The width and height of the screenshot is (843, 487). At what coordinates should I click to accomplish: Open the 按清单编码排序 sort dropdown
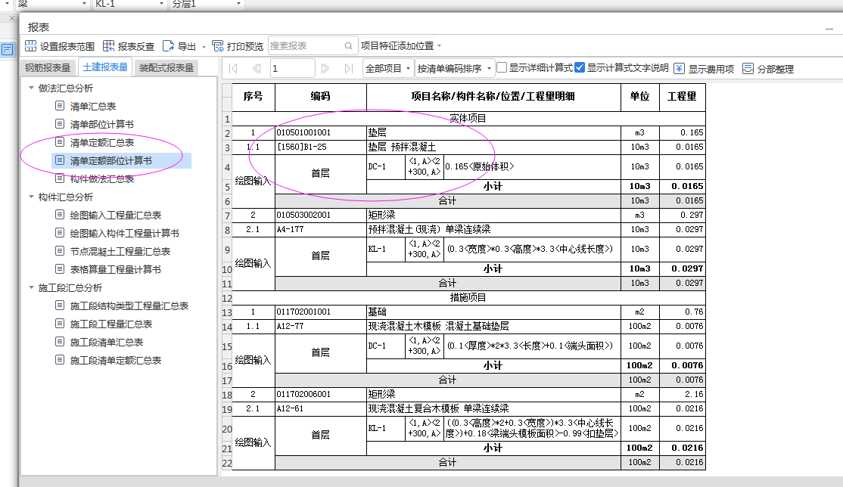coord(454,68)
